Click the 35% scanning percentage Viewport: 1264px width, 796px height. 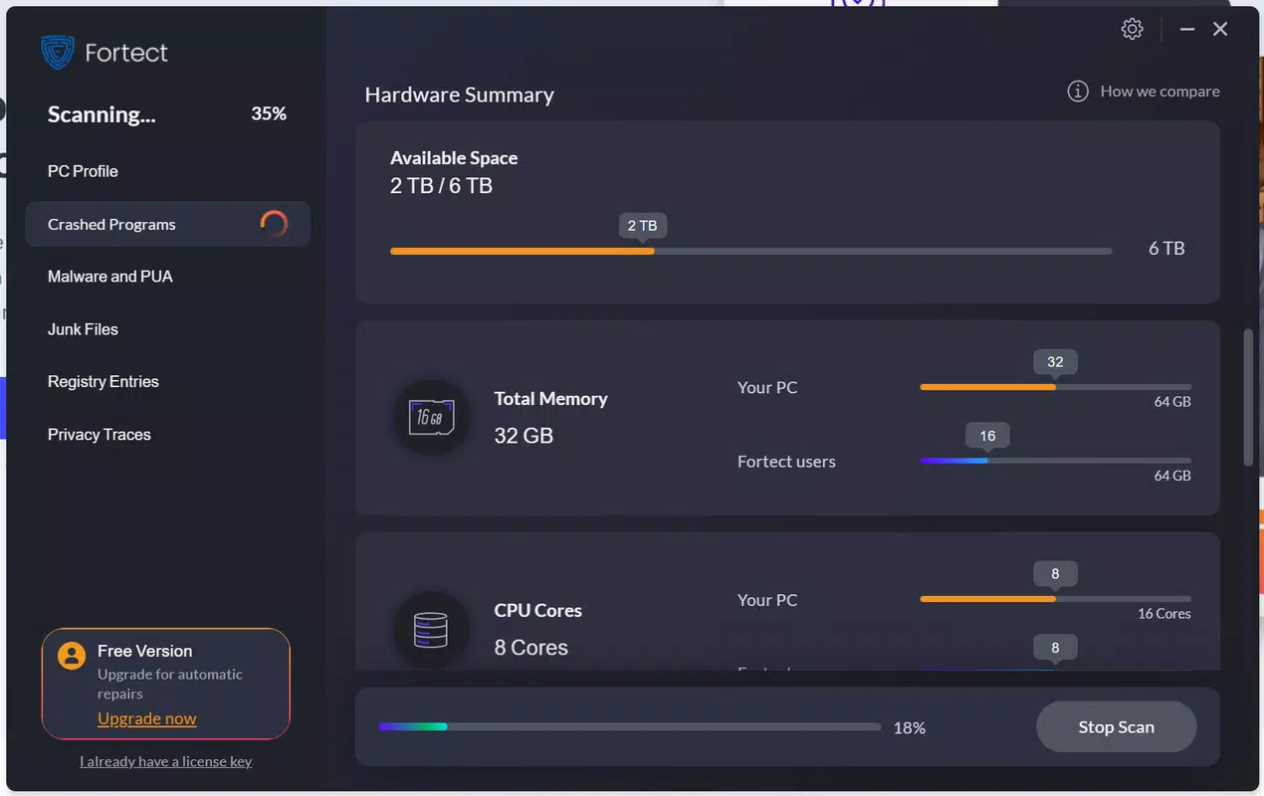click(269, 114)
